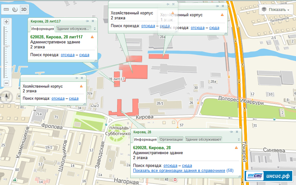The width and height of the screenshot is (296, 185).
Task: Click the tram stop icon near building 57
Action: click(x=177, y=127)
